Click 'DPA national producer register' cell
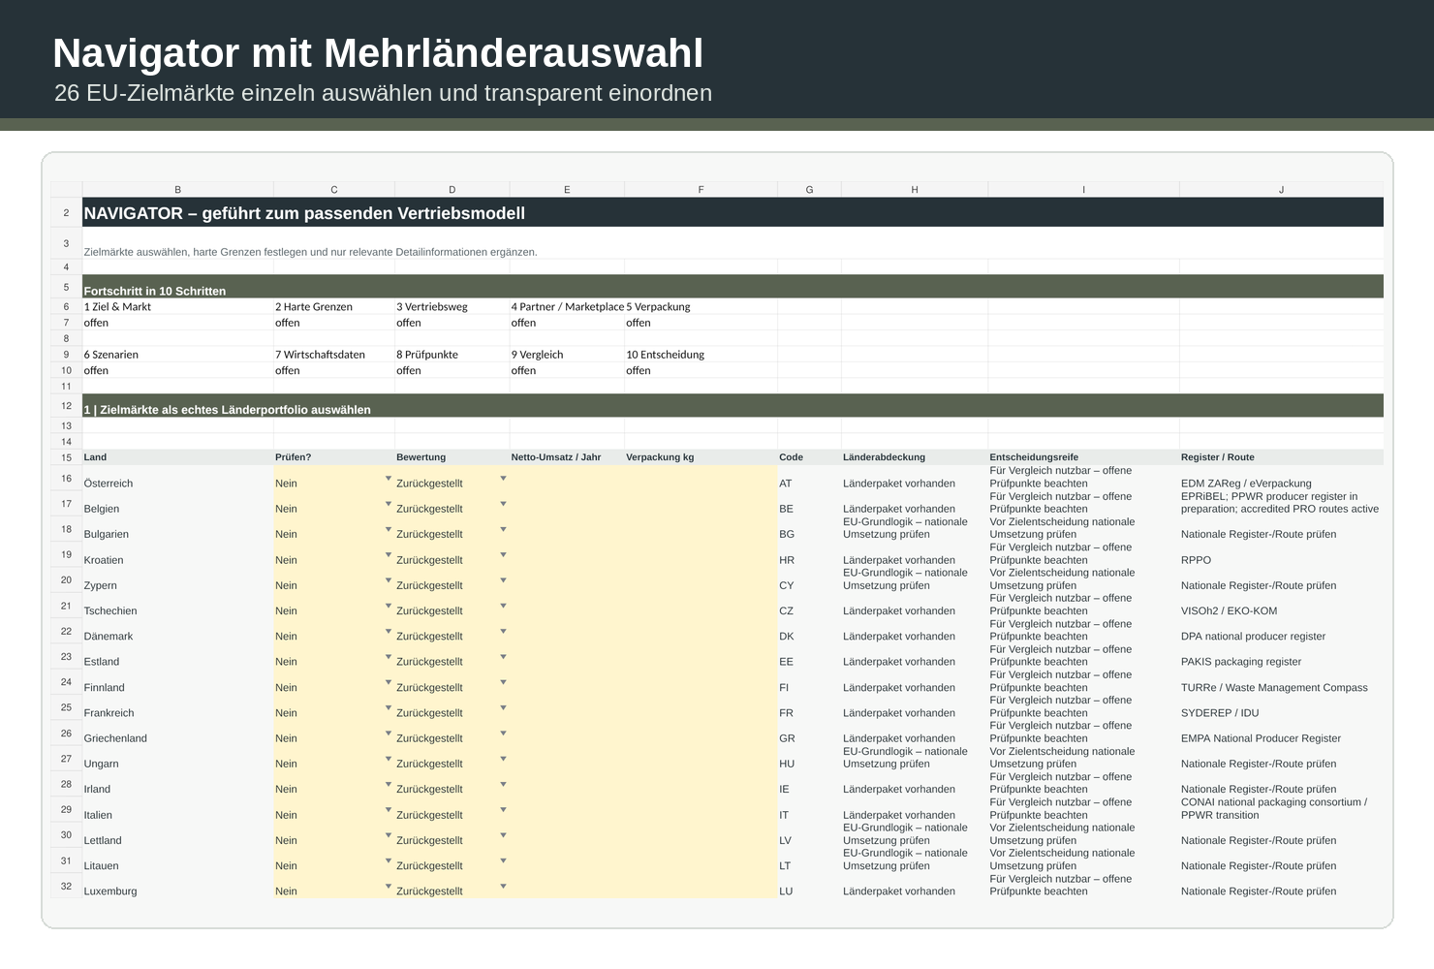Screen dimensions: 1434x969 coord(1281,631)
